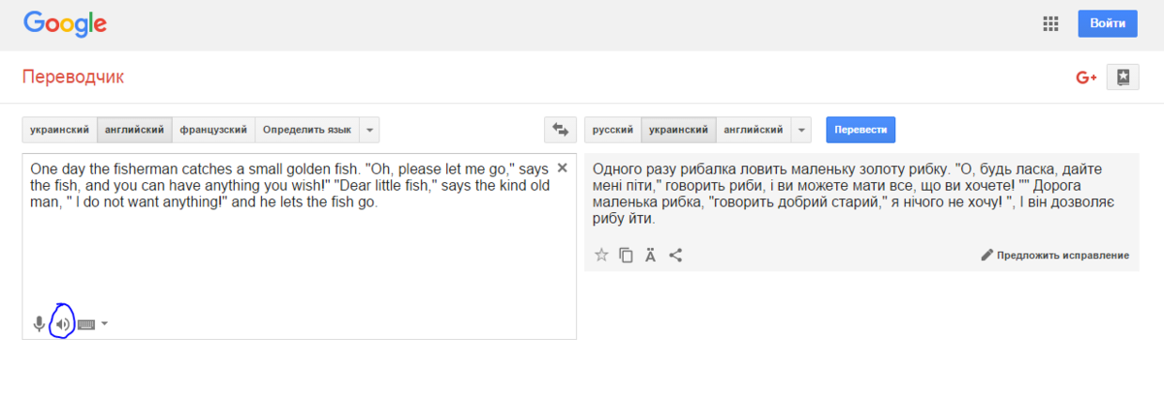Share via the Google+ icon

[1085, 77]
